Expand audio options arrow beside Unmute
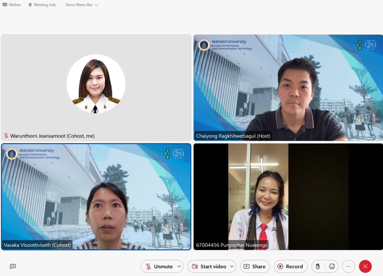 [x=179, y=266]
